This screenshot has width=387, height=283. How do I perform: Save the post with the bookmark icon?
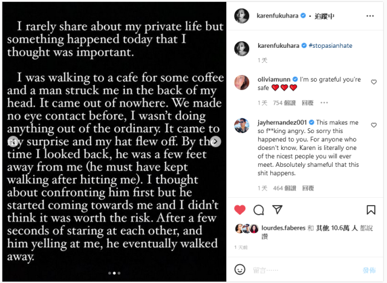[371, 210]
